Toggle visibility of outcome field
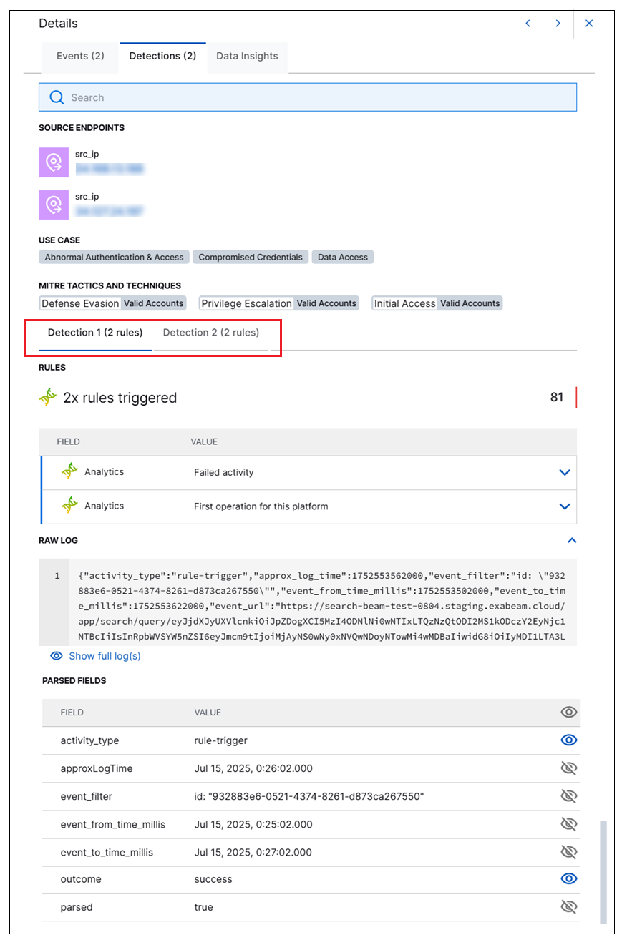The height and width of the screenshot is (940, 622). pos(569,879)
